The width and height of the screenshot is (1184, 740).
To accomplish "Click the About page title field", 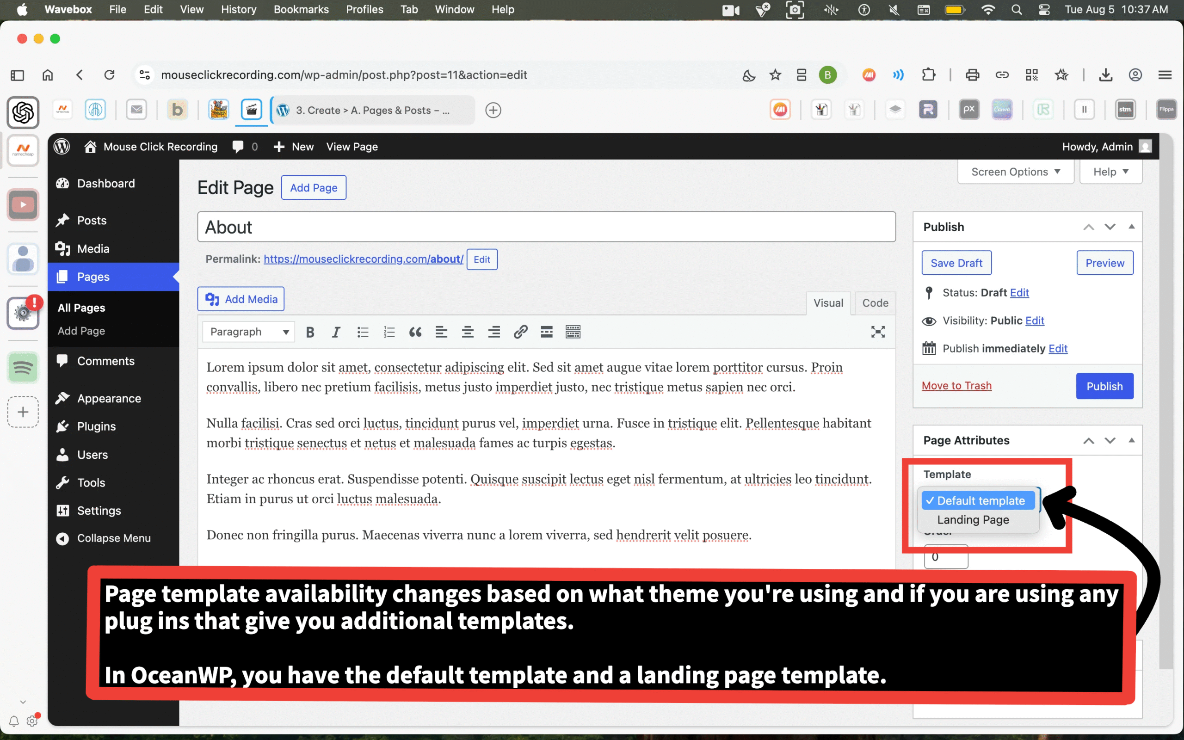I will [546, 227].
